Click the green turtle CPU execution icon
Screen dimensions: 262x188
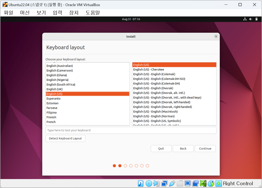pos(203,184)
